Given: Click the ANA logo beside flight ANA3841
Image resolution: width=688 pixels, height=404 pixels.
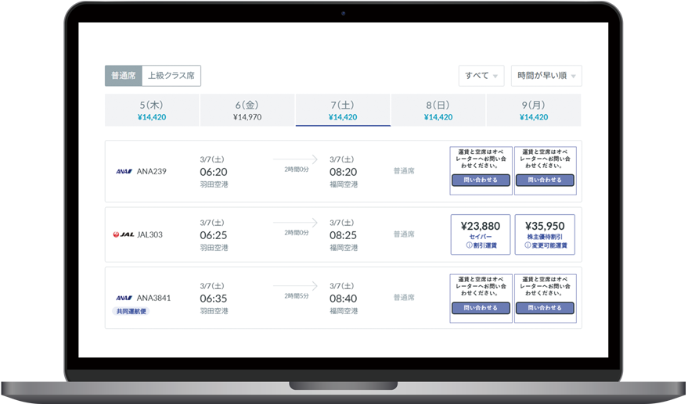Looking at the screenshot, I should tap(124, 298).
